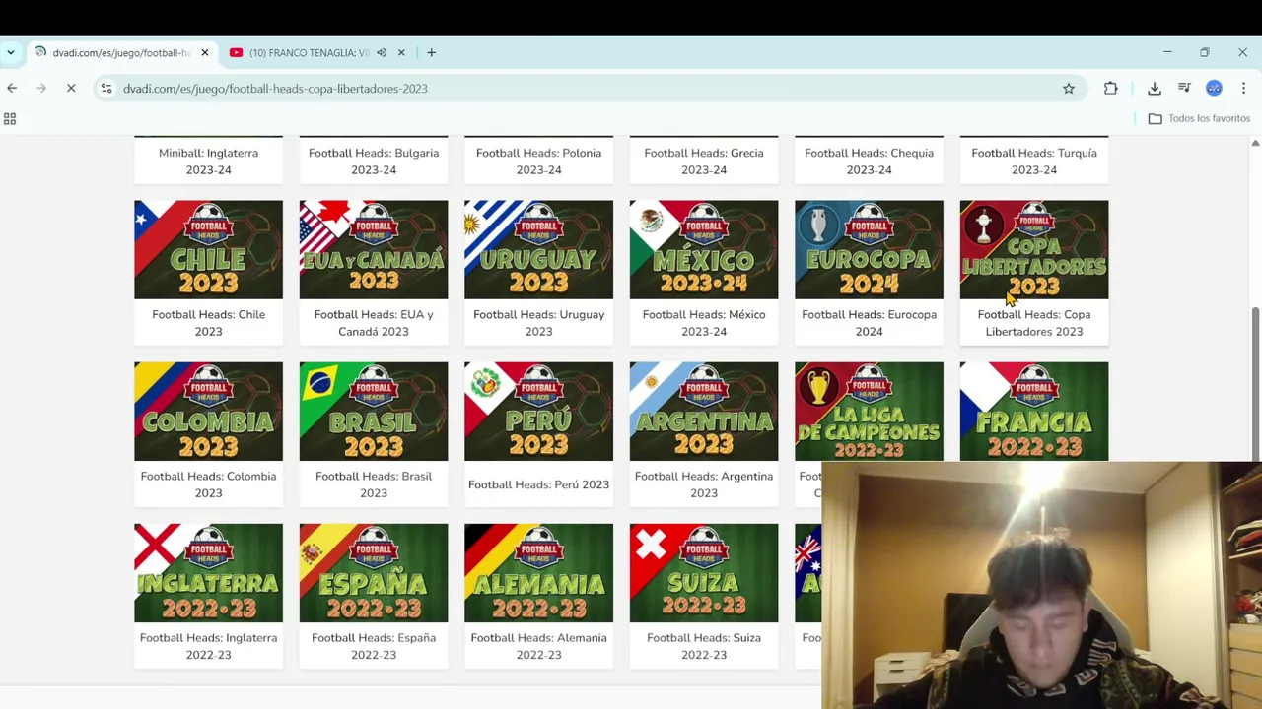Image resolution: width=1262 pixels, height=709 pixels.
Task: Open the apps grid in bookmarks bar
Action: click(x=10, y=119)
